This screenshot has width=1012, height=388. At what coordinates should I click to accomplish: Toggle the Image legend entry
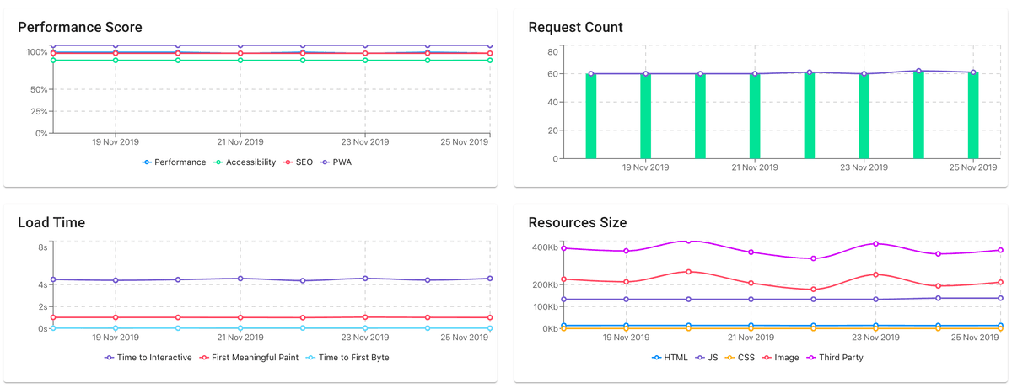click(780, 357)
